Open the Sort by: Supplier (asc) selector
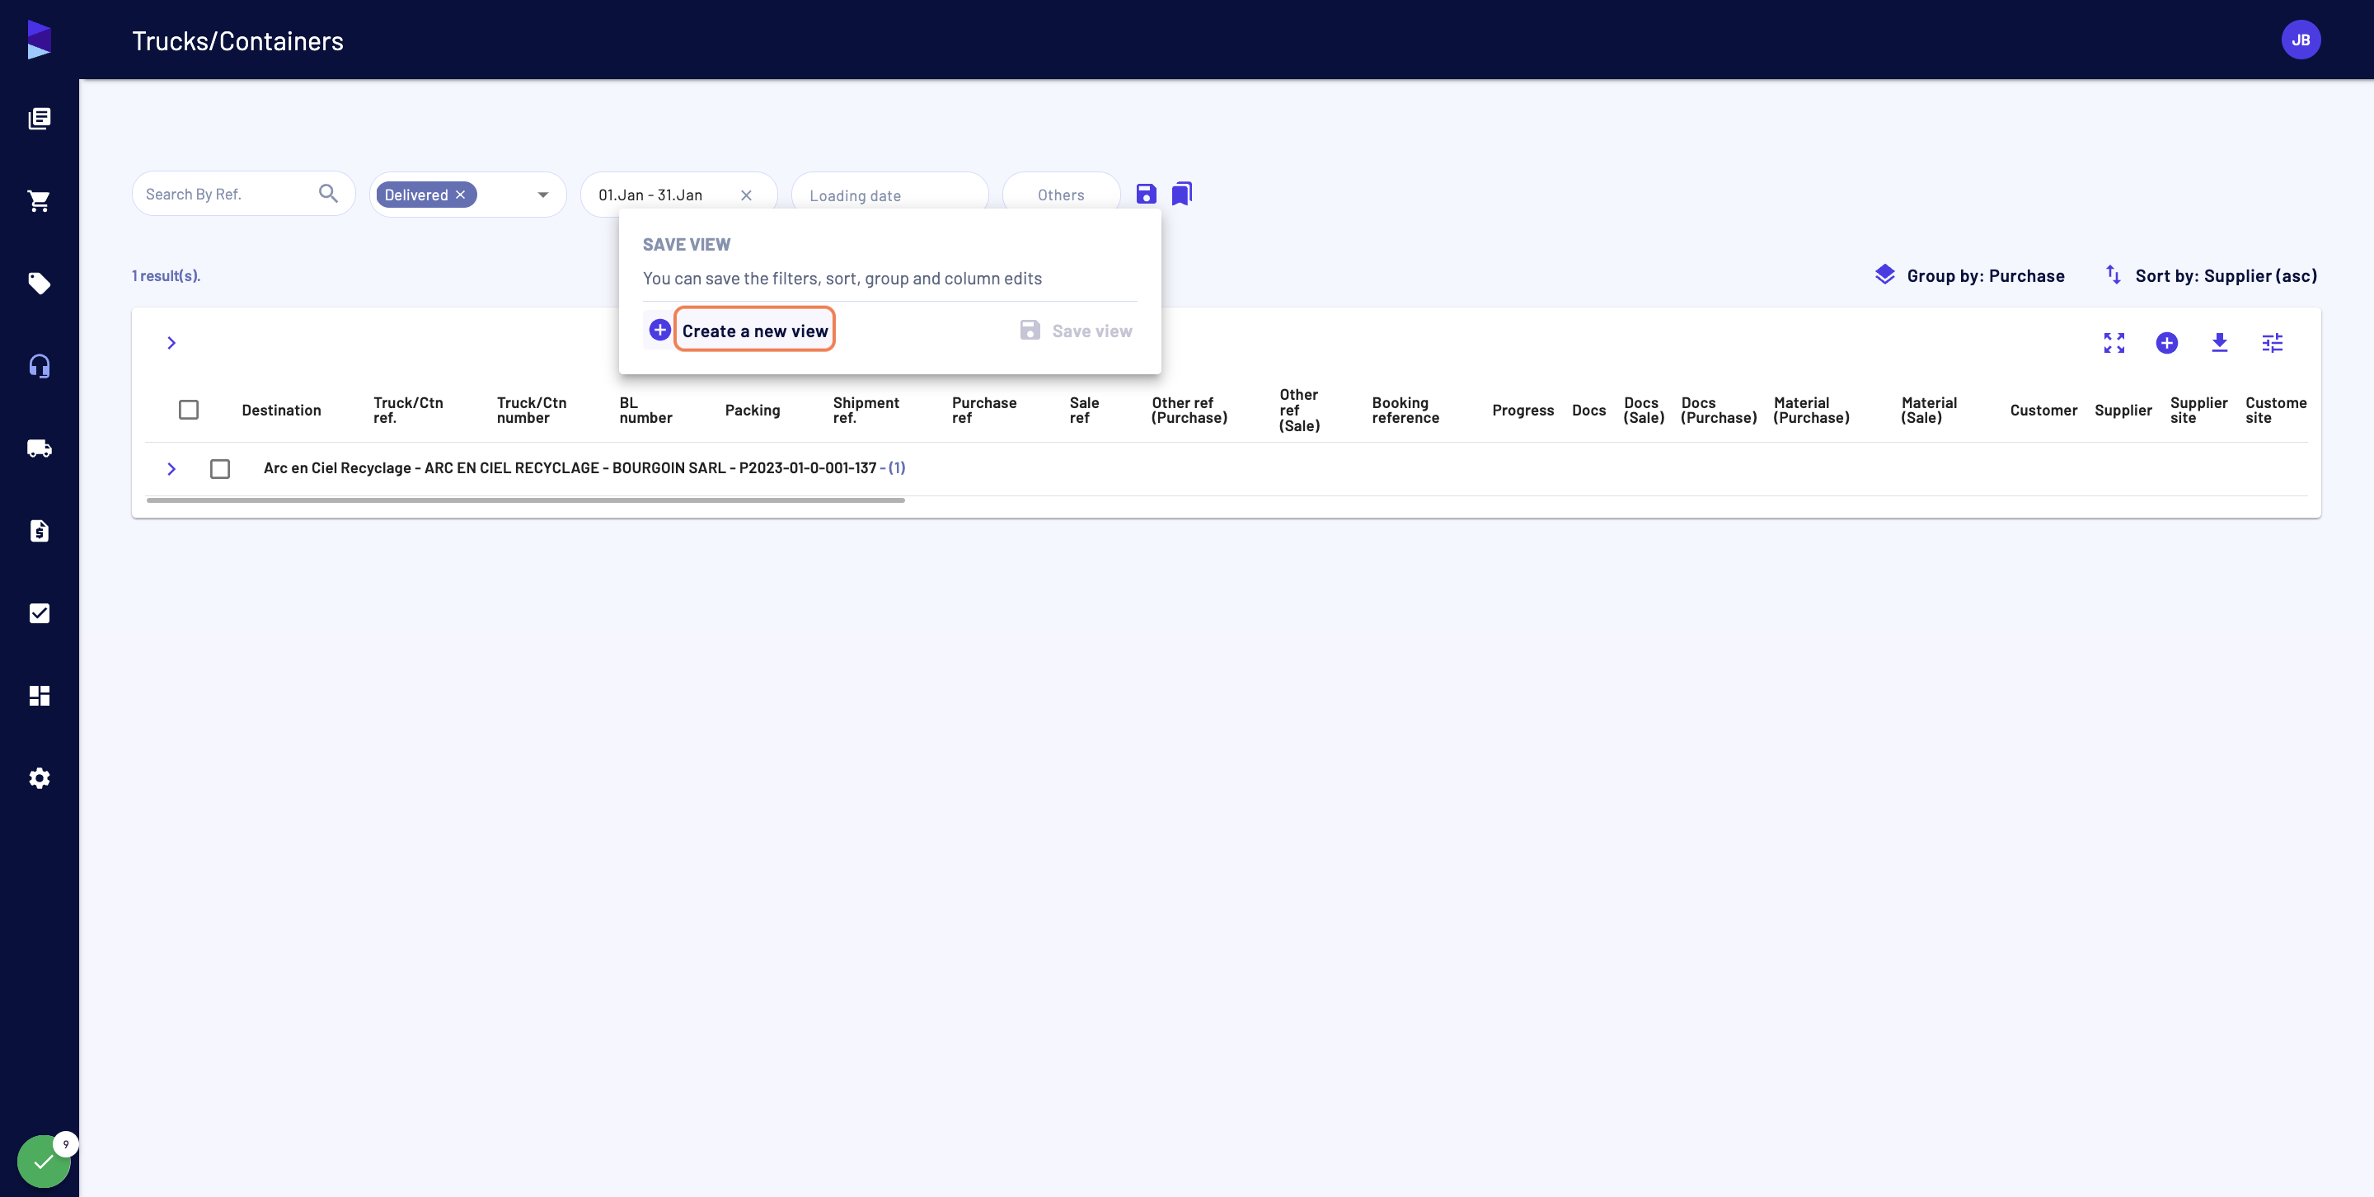 tap(2210, 275)
